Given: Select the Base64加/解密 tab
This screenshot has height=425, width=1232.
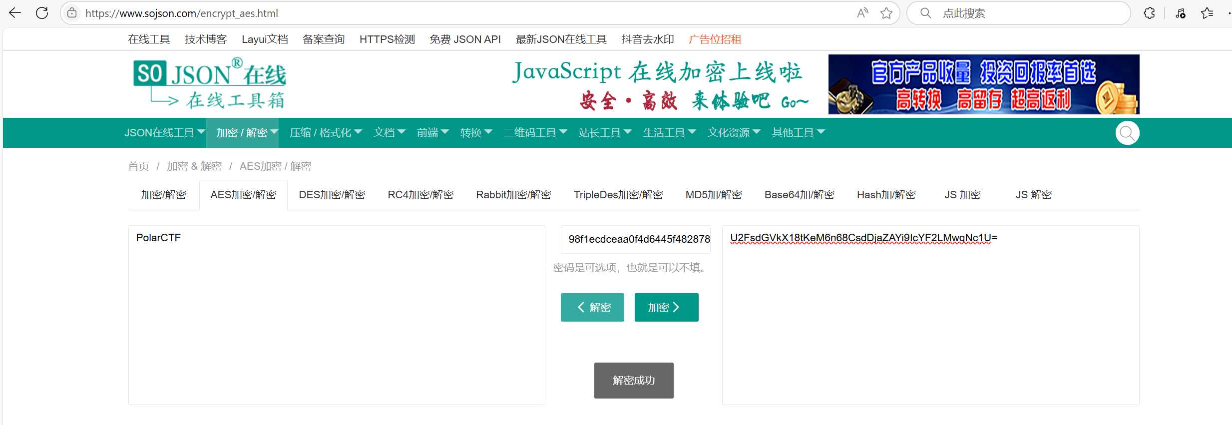Looking at the screenshot, I should 799,195.
